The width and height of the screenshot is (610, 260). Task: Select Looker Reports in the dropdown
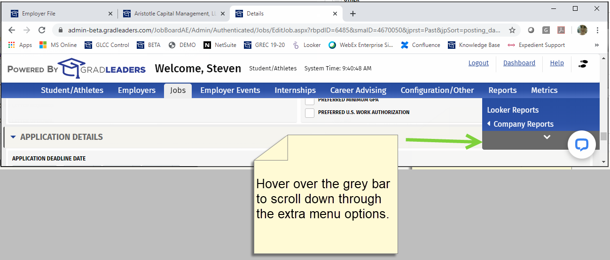(513, 110)
